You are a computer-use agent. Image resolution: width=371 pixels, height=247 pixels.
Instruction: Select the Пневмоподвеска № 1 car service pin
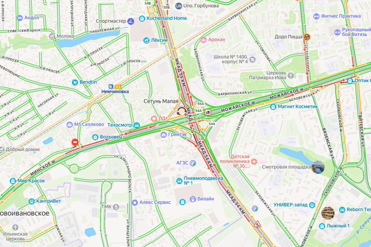(x=179, y=181)
